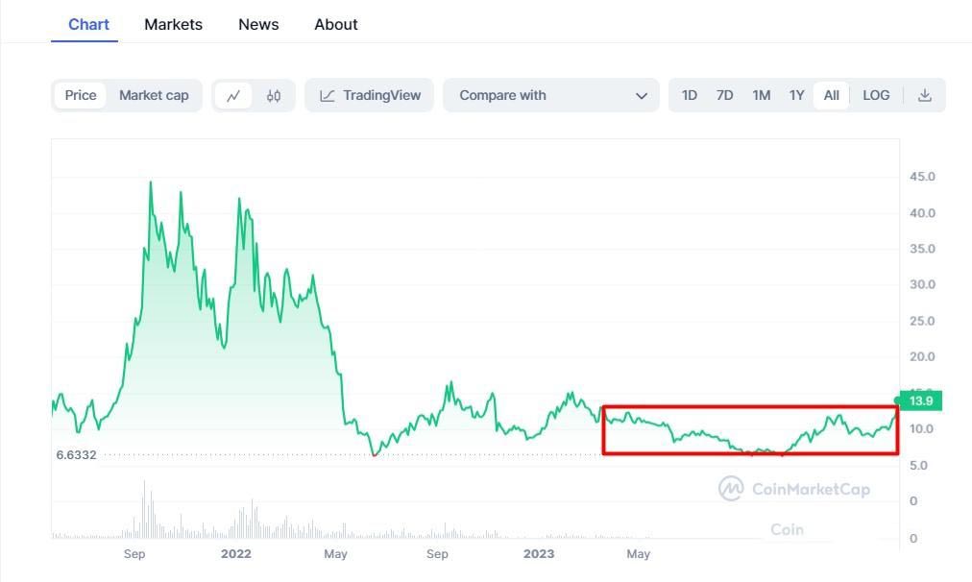Switch to the Markets tab

click(x=173, y=24)
